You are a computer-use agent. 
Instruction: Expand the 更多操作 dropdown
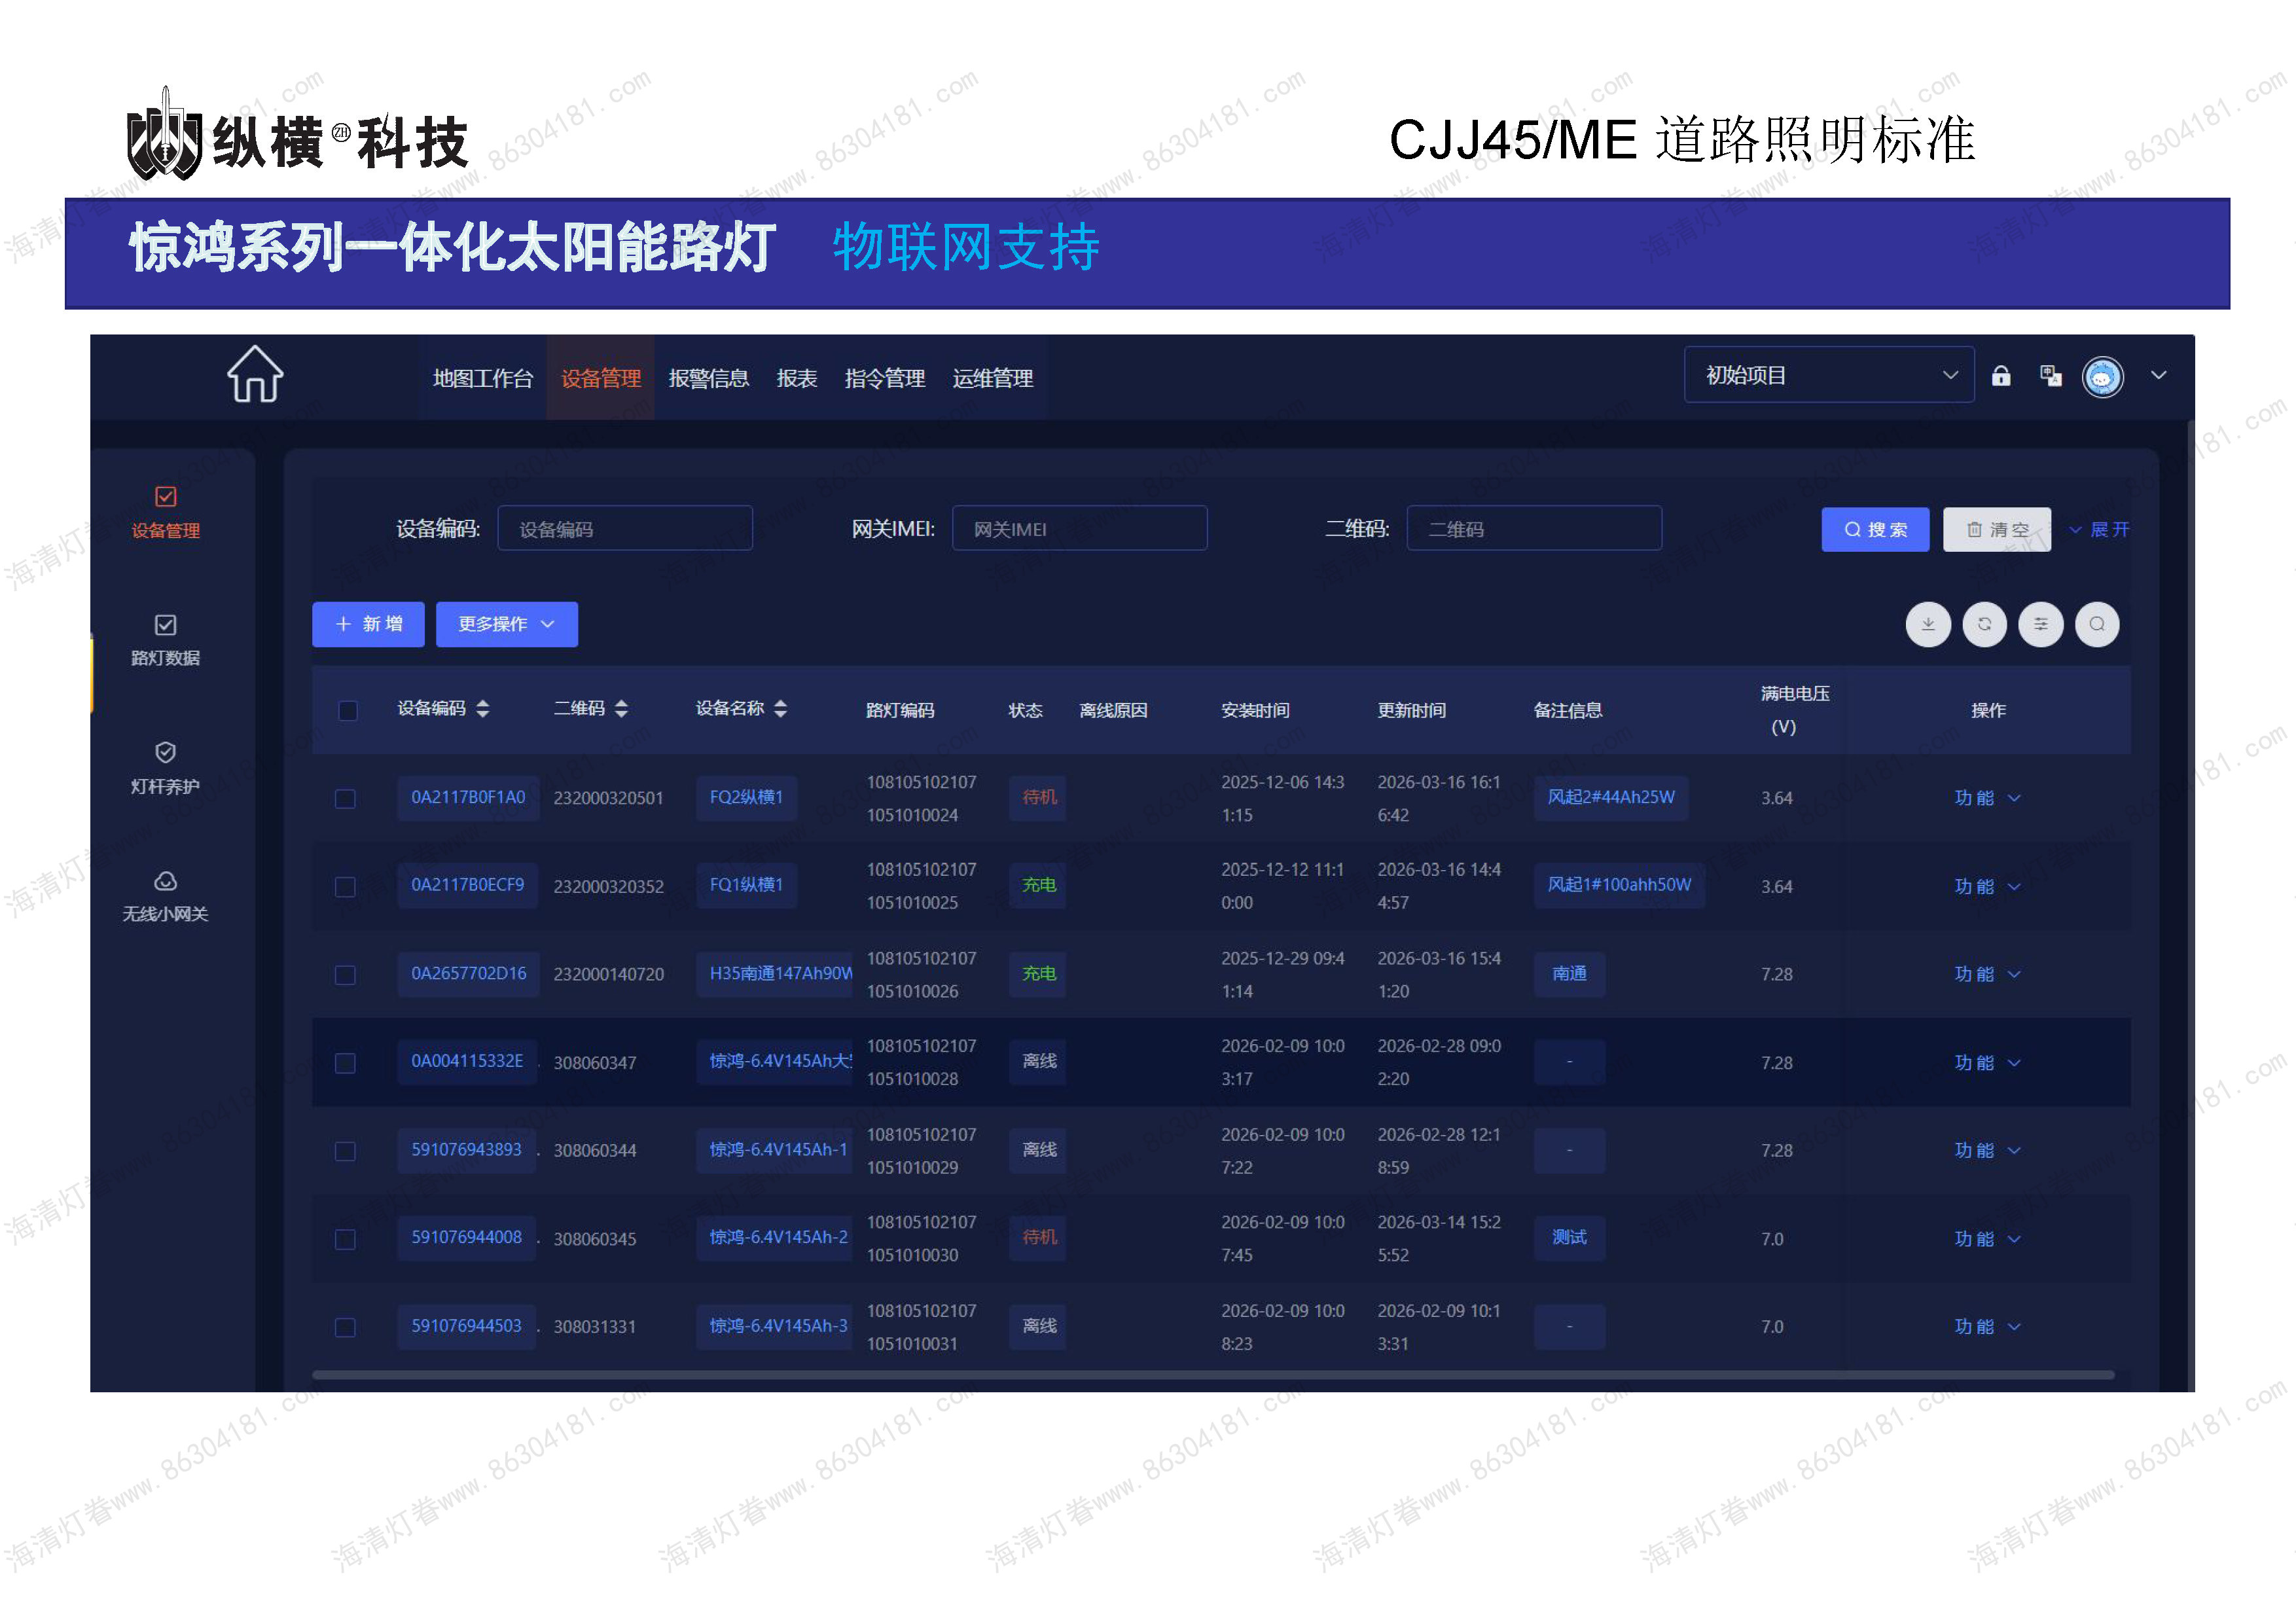(506, 625)
